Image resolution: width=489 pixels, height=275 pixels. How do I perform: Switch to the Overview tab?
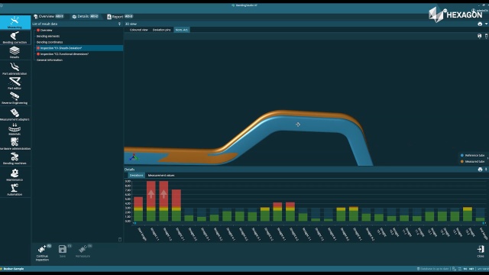pos(48,17)
